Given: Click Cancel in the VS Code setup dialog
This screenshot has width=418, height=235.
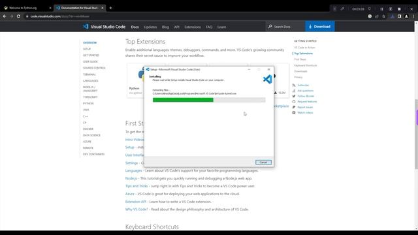Looking at the screenshot, I should 263,163.
